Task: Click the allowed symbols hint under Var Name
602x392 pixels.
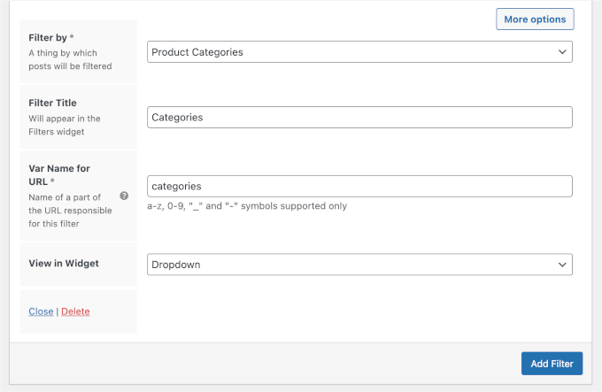Action: (x=247, y=206)
